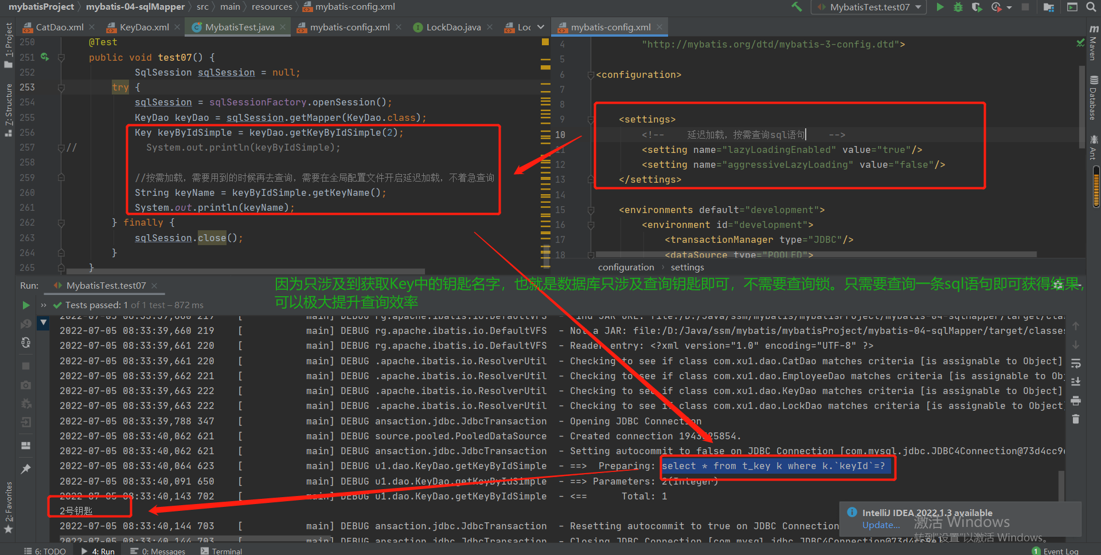This screenshot has height=555, width=1101.
Task: Collapse the environment tag fold at line 16
Action: [591, 225]
